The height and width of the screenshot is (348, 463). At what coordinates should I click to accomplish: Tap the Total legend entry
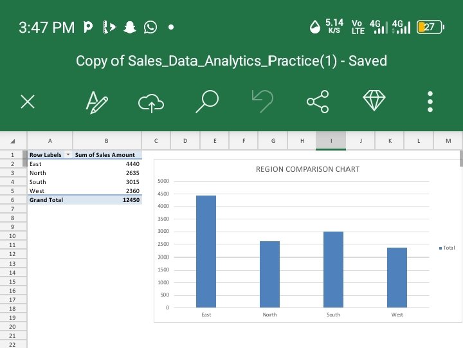(x=447, y=248)
